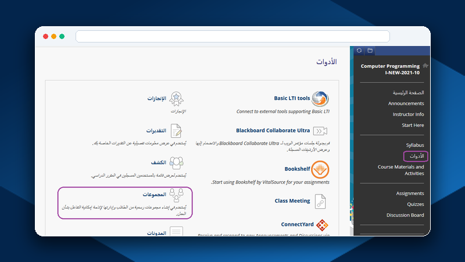Click the orange Bookshelf icon
Screen dimensions: 465x262
pyautogui.click(x=320, y=169)
